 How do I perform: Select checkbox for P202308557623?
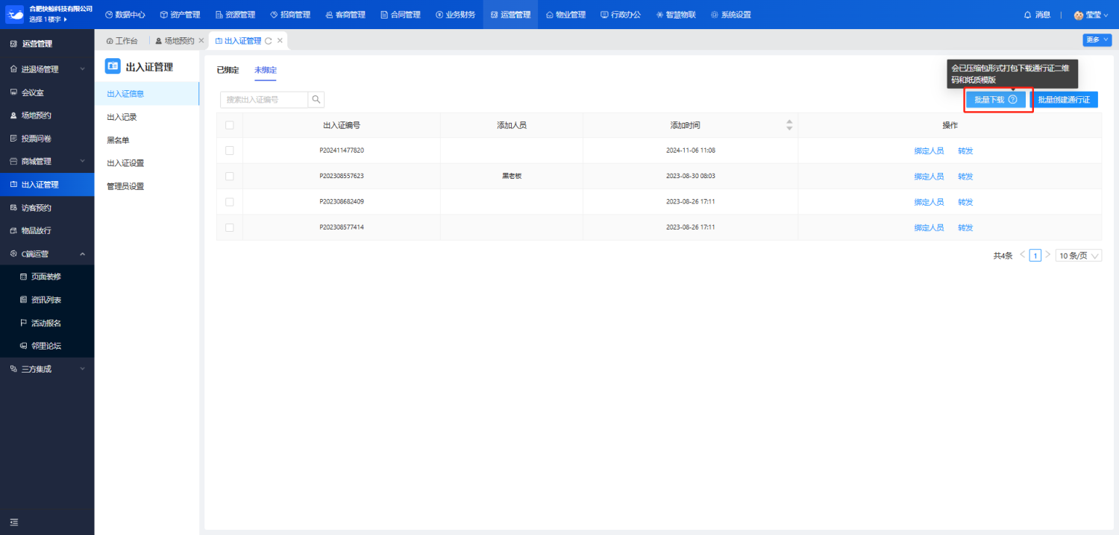click(230, 177)
